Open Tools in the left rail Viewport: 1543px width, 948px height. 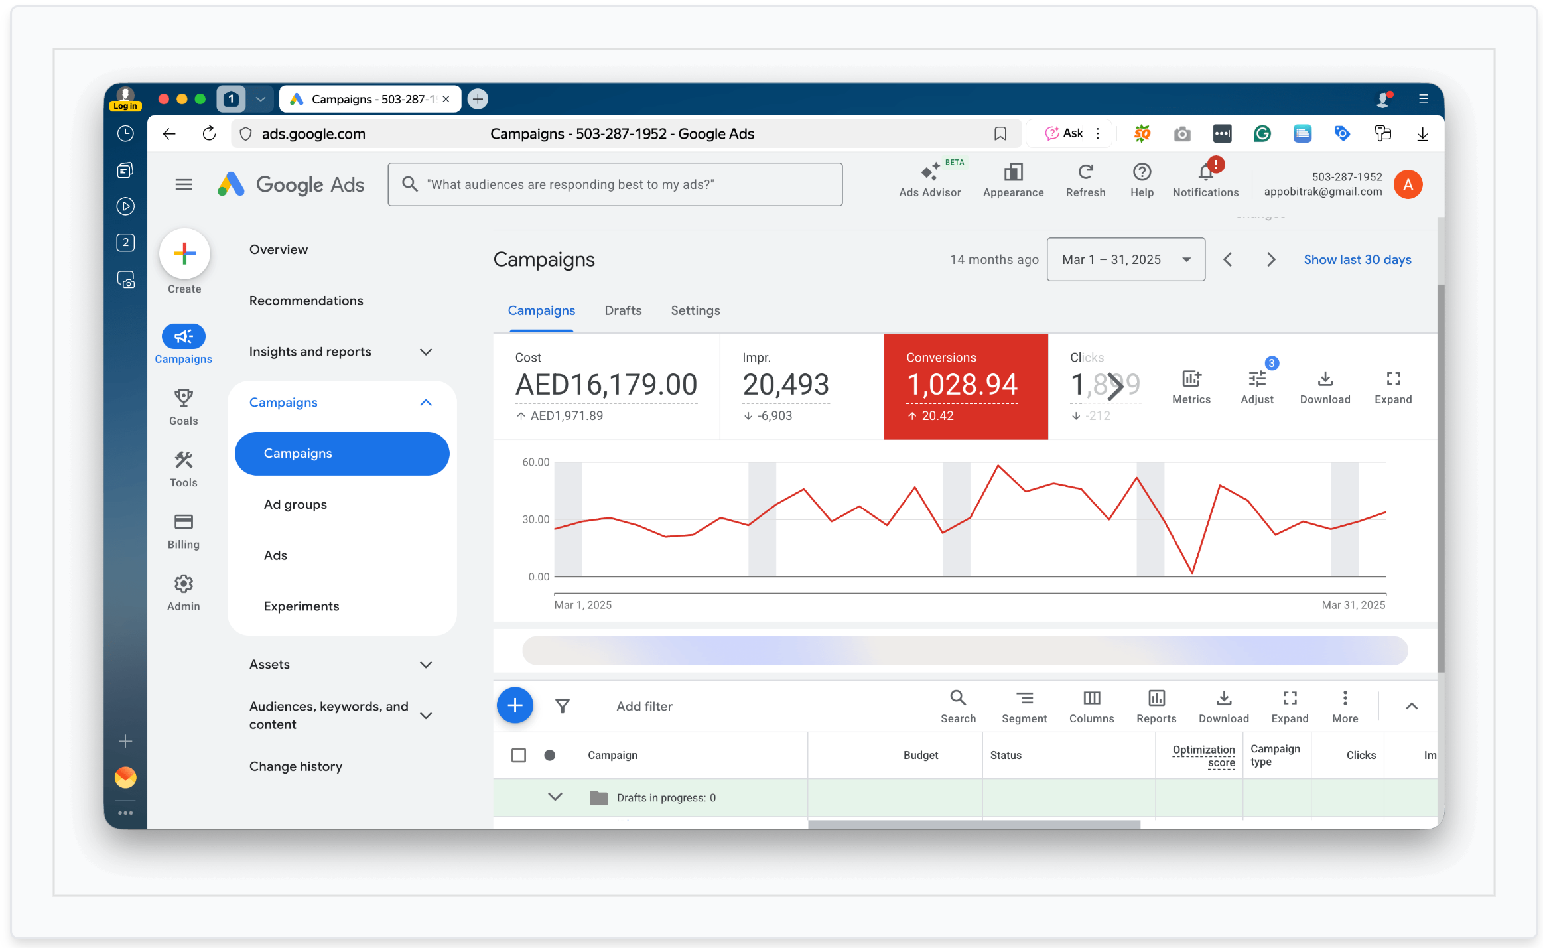point(184,469)
